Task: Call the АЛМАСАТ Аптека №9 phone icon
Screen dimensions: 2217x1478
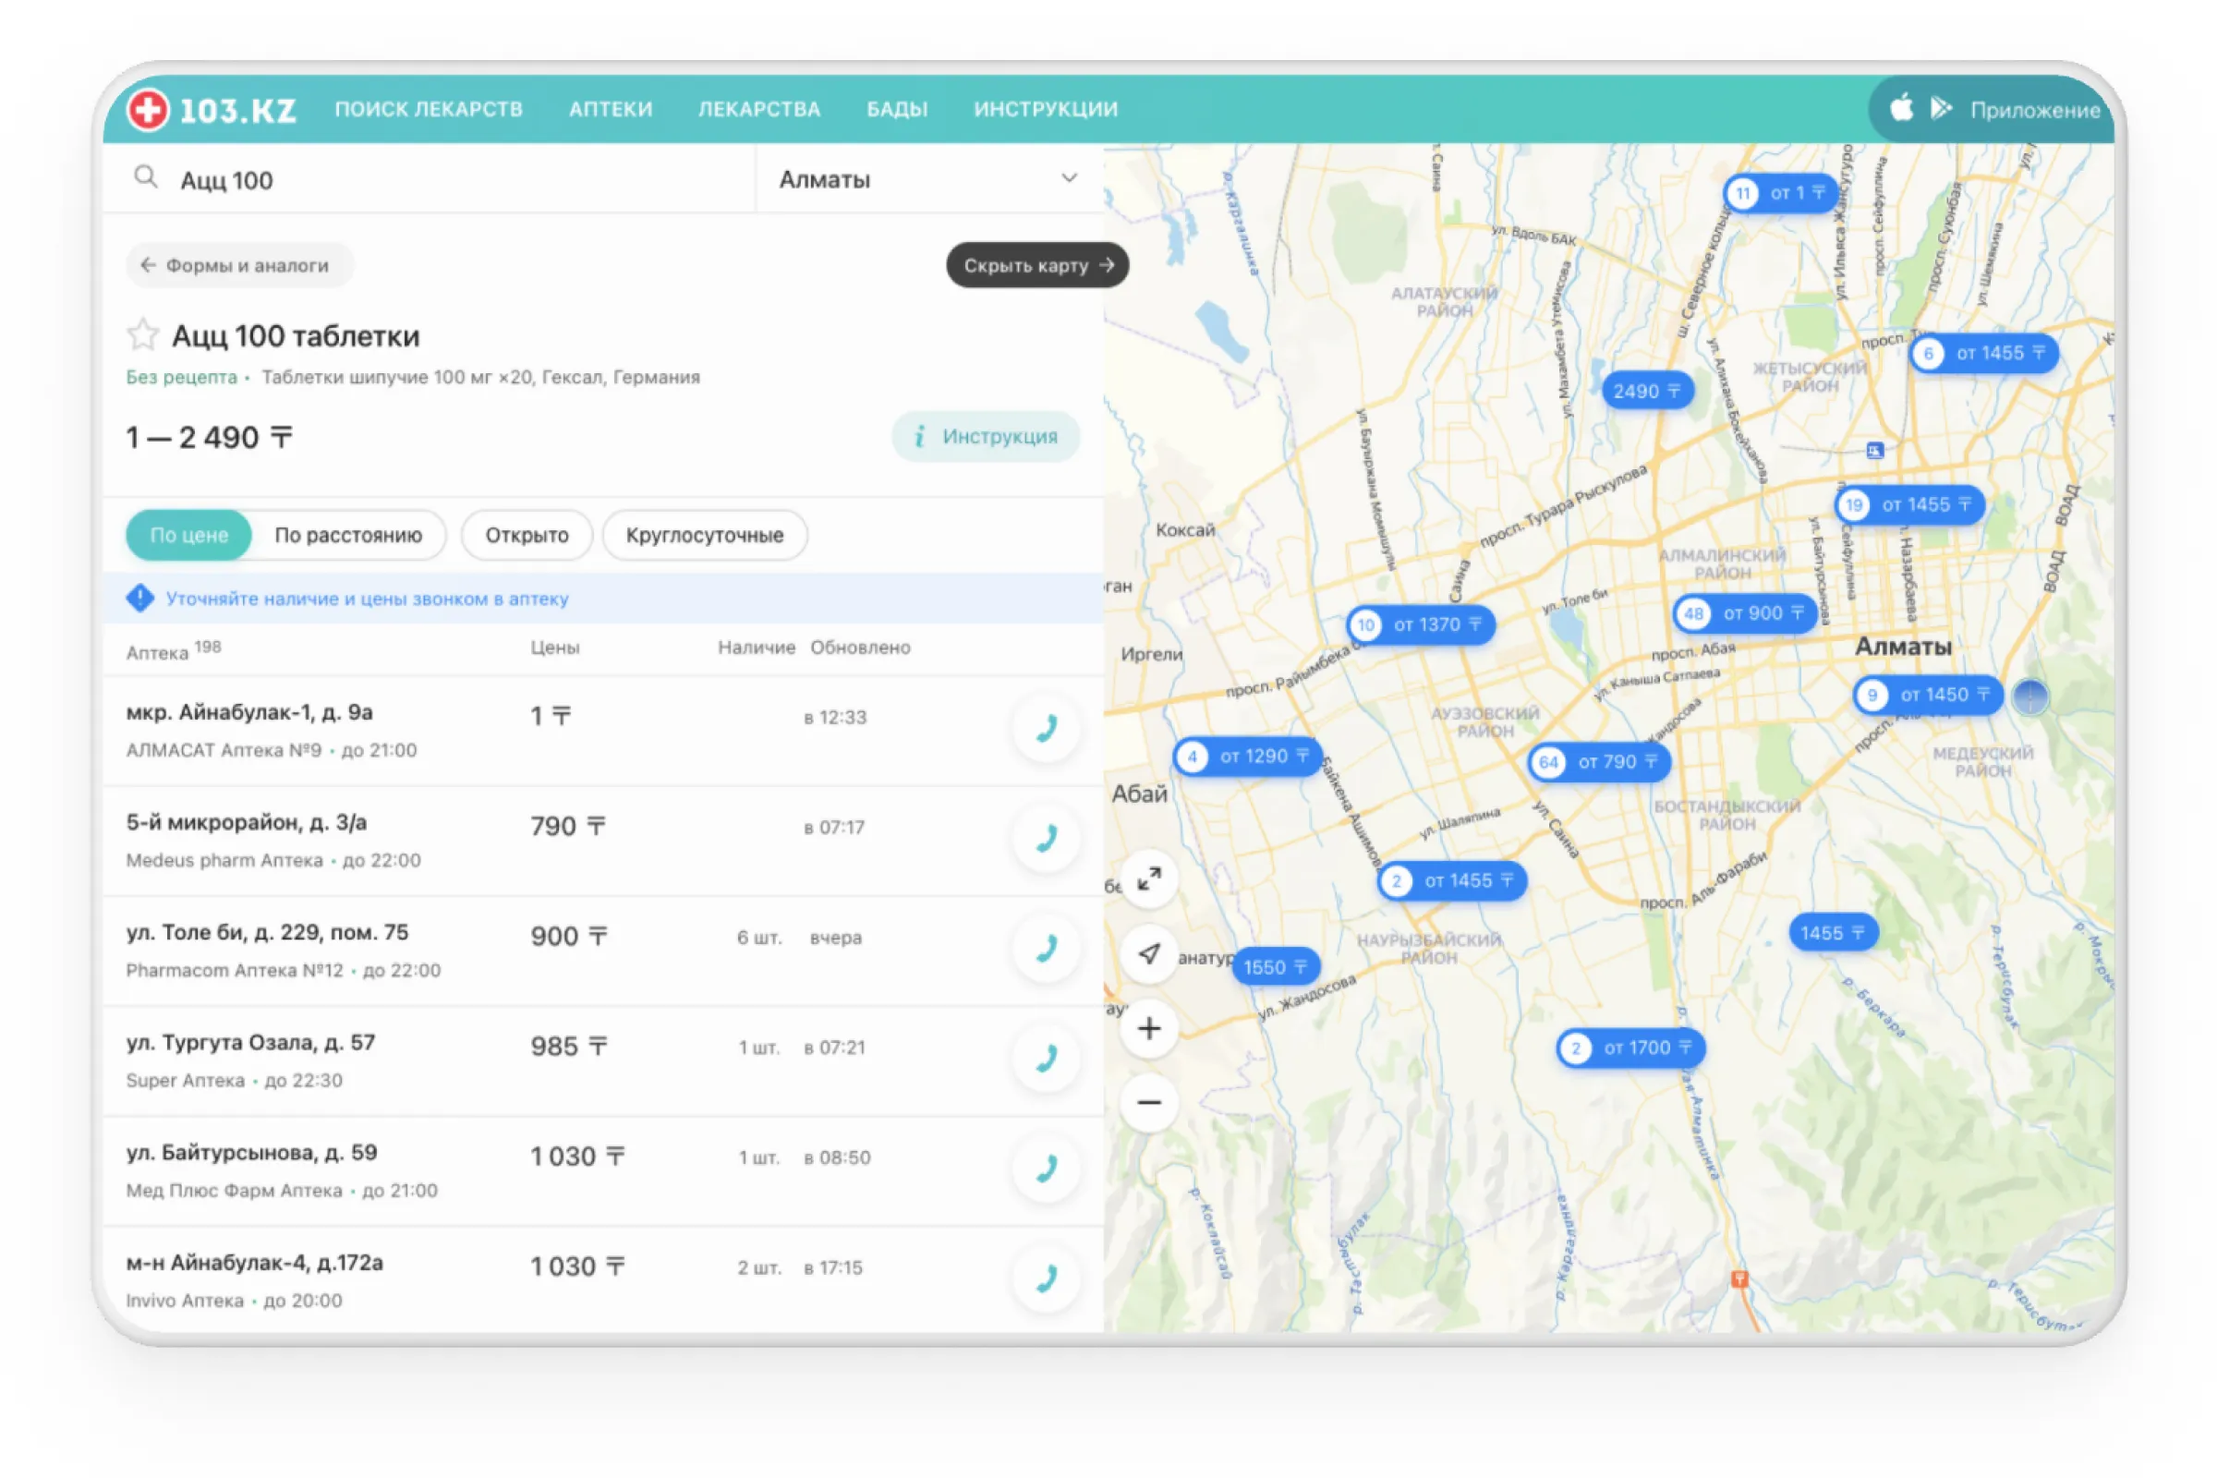Action: pos(1046,728)
